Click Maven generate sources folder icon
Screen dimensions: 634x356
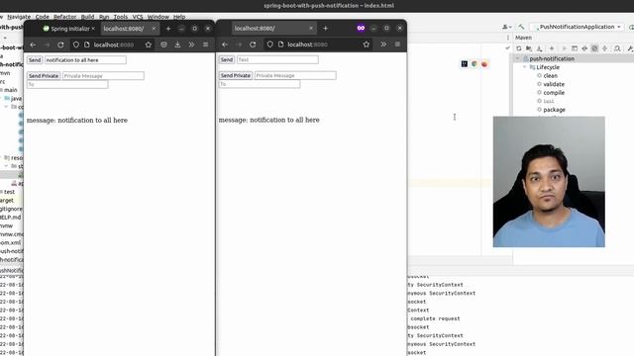pos(529,48)
